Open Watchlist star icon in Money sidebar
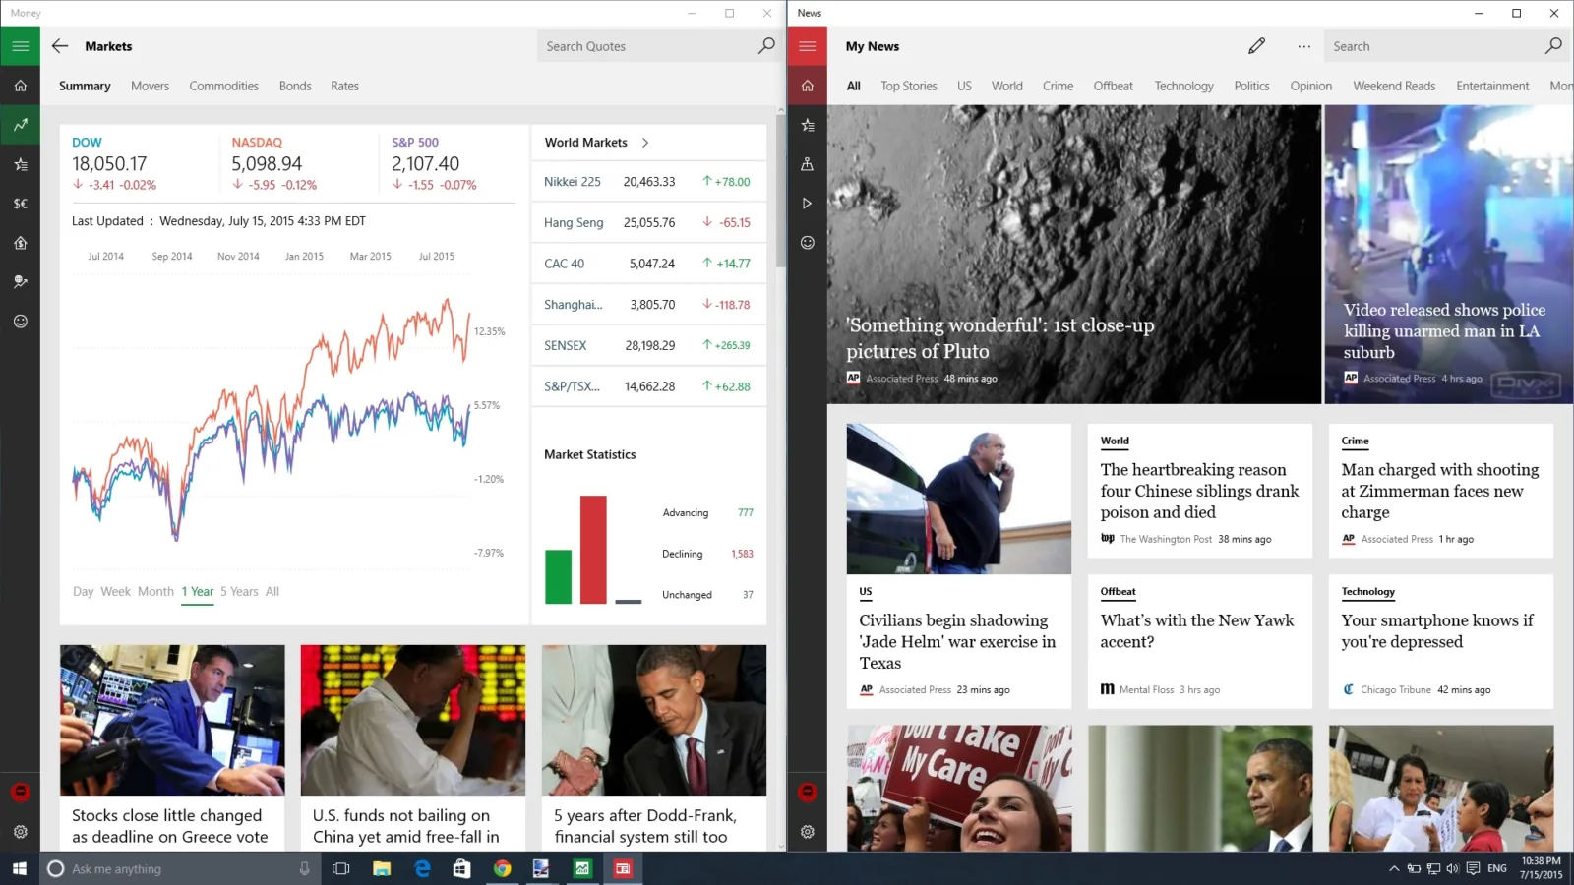 pyautogui.click(x=20, y=164)
